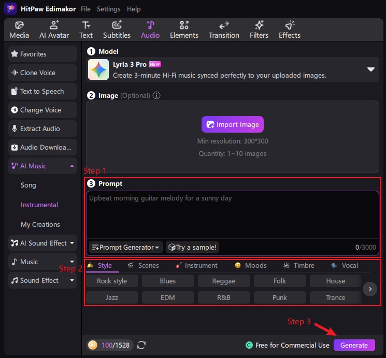The image size is (386, 358).
Task: Click the AI credits coin icon
Action: click(93, 345)
